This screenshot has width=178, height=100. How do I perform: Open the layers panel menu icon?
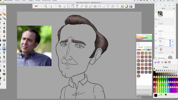click(174, 5)
